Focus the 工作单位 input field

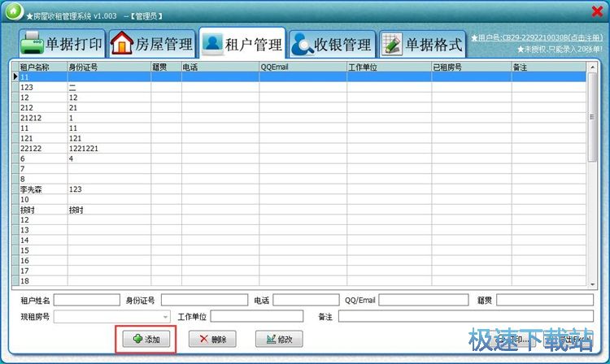point(257,316)
